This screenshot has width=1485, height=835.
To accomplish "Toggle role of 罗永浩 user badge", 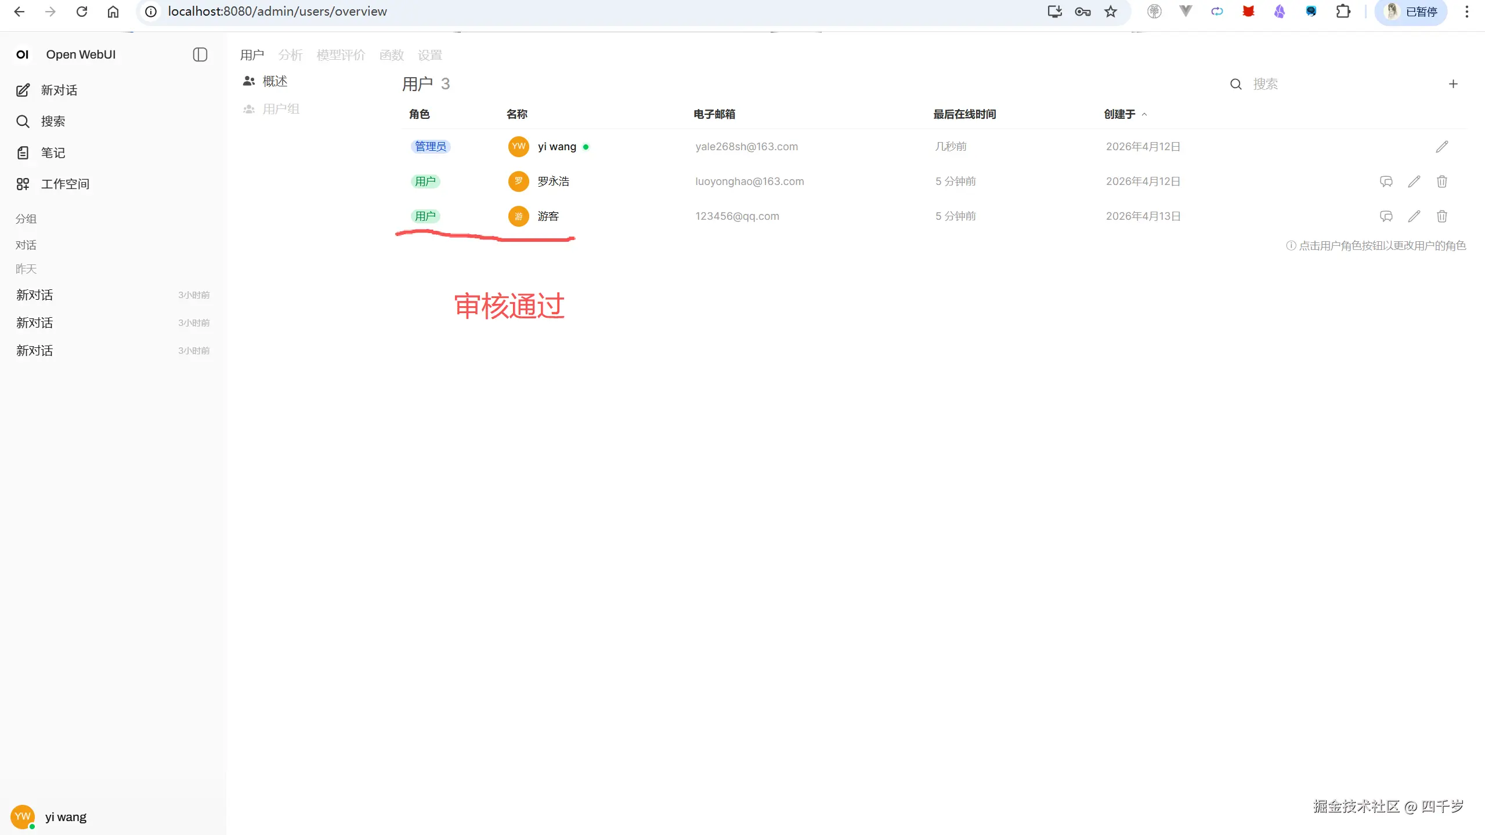I will [x=425, y=181].
